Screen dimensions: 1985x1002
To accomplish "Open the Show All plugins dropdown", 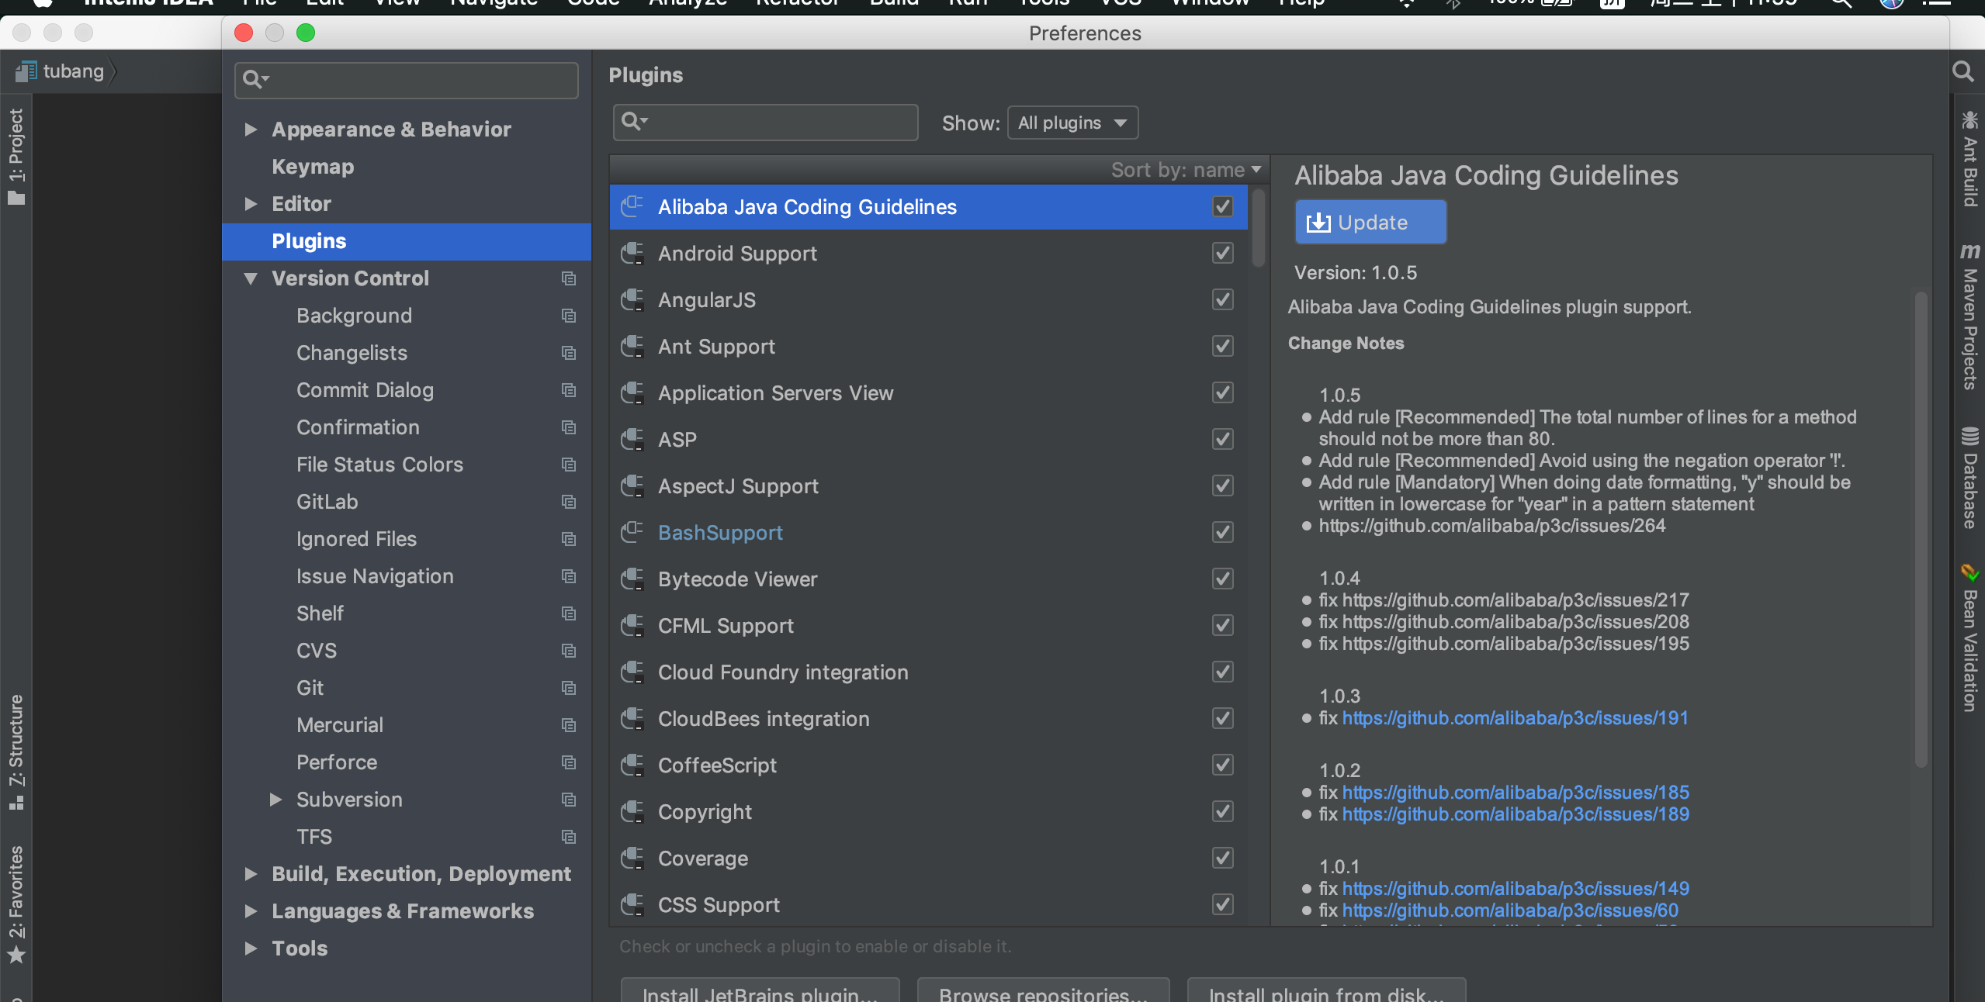I will point(1072,123).
